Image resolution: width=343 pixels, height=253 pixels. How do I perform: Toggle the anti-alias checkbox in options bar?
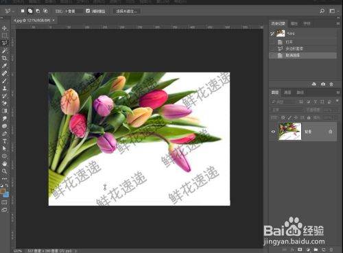pyautogui.click(x=88, y=11)
